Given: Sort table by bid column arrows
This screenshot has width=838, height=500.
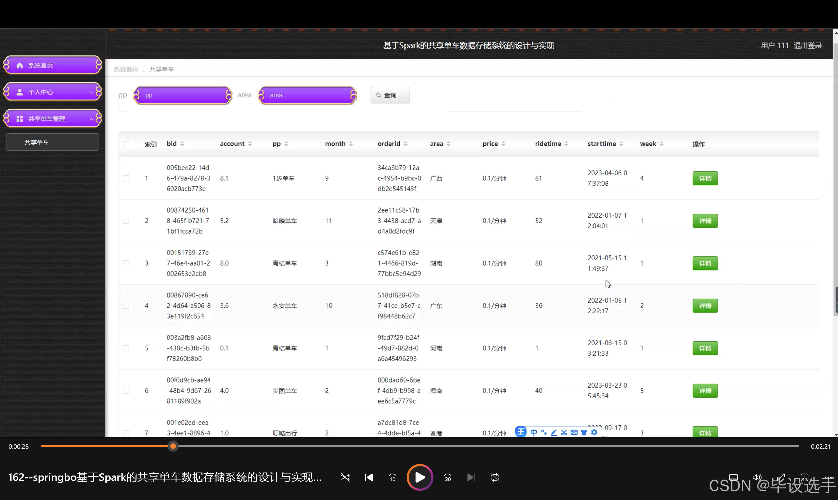Looking at the screenshot, I should 182,144.
